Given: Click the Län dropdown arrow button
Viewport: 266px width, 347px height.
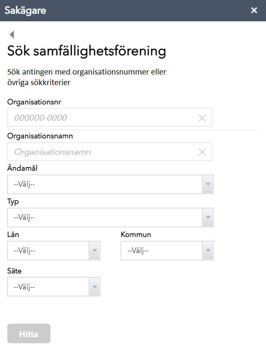Looking at the screenshot, I should [95, 250].
